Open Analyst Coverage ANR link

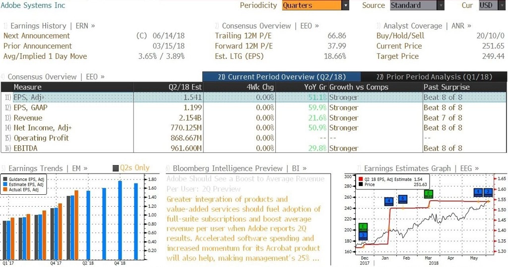pyautogui.click(x=427, y=26)
